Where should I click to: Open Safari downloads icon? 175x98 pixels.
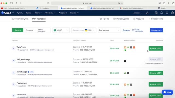[x=160, y=3]
